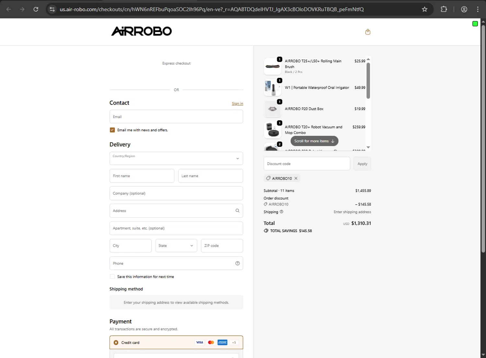This screenshot has height=358, width=486.
Task: Open the browser three-dot menu
Action: point(478,9)
